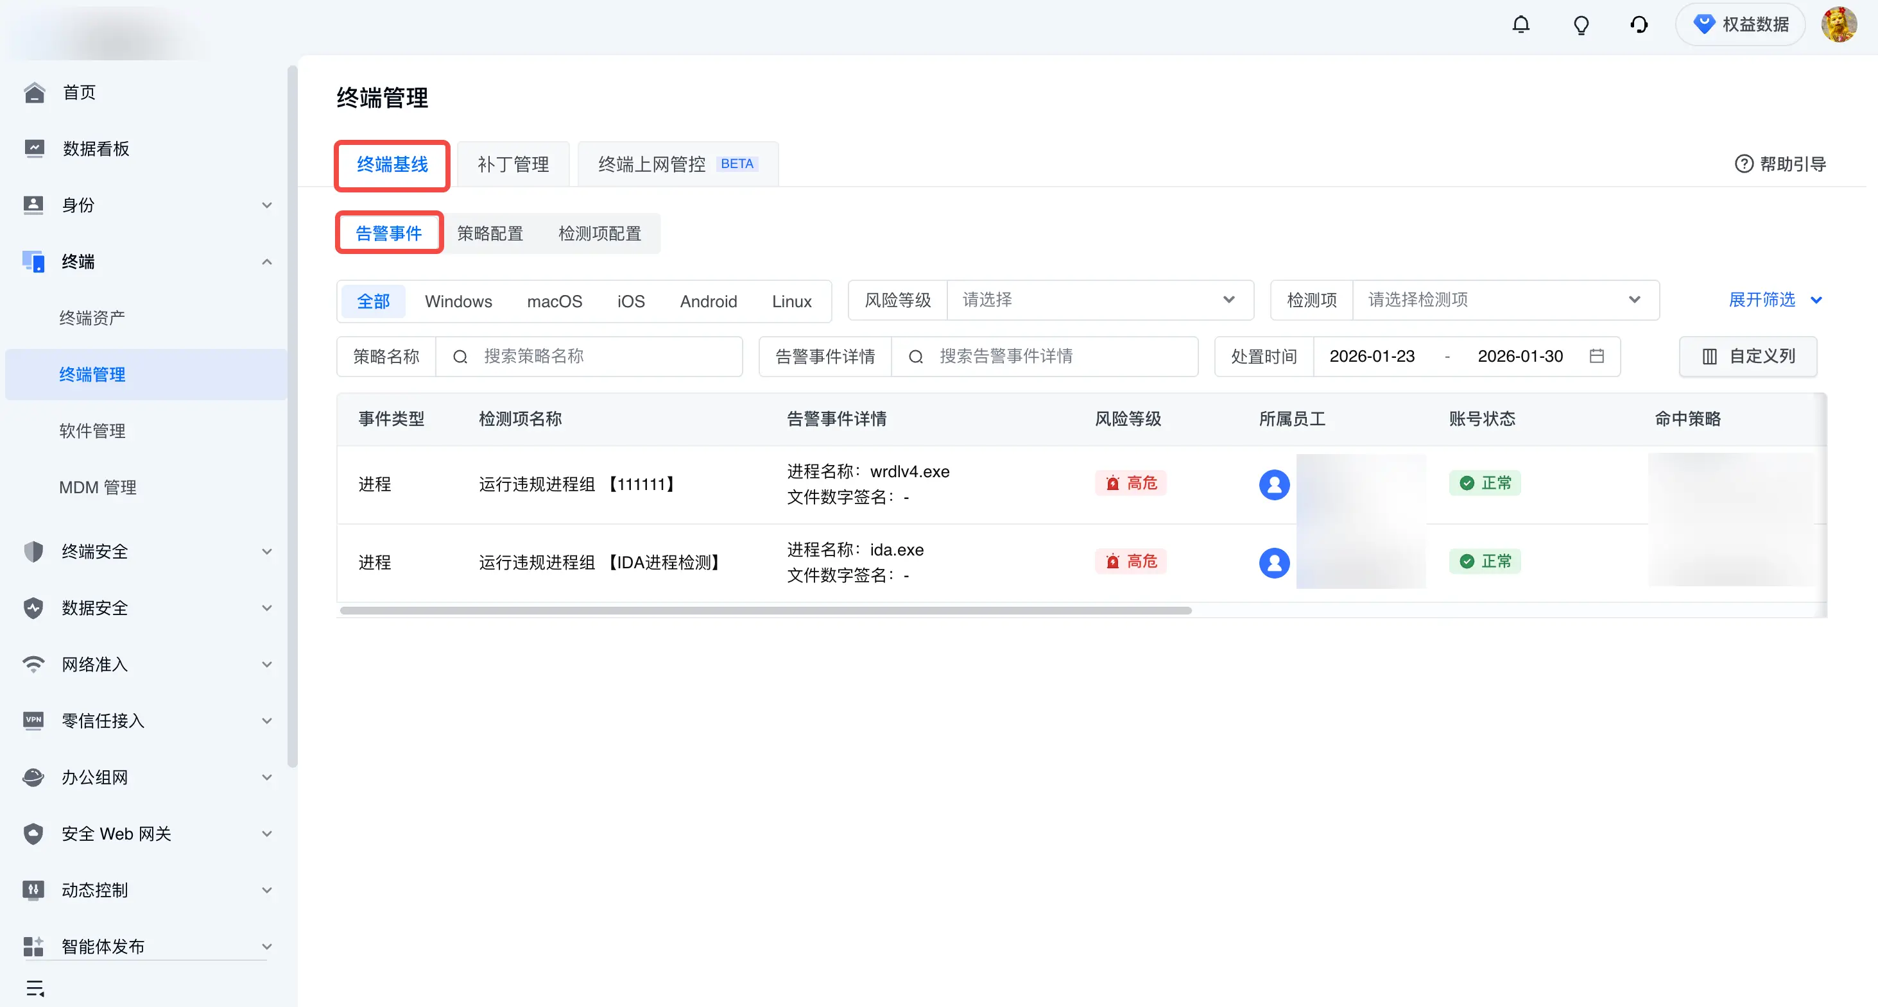Viewport: 1878px width, 1007px height.
Task: Click the 展开筛选 link
Action: [1775, 300]
